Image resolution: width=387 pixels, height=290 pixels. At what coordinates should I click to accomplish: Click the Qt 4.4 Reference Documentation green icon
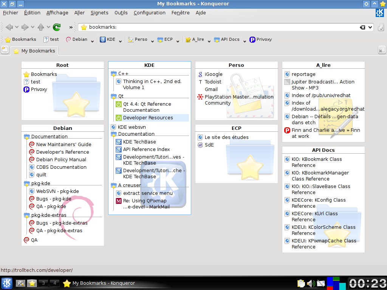(x=119, y=104)
